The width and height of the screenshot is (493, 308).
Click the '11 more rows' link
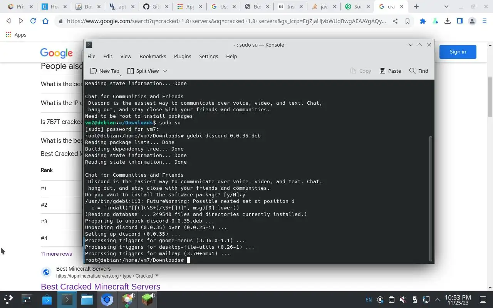pos(56,254)
